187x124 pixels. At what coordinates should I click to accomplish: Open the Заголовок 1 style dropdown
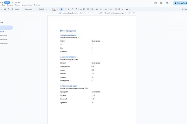pos(30,9)
